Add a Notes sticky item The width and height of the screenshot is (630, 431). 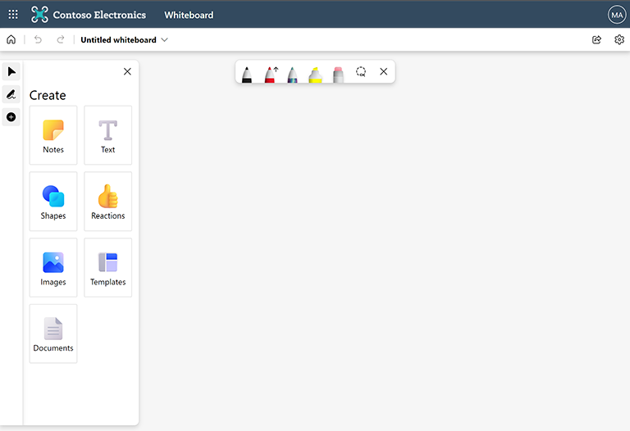point(53,135)
